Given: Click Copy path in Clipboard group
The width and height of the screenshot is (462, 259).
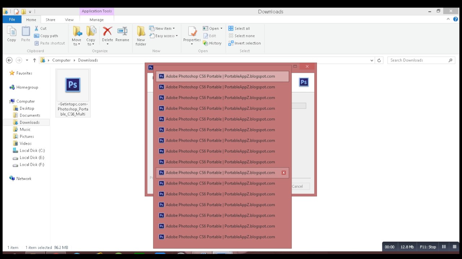Looking at the screenshot, I should tap(46, 36).
